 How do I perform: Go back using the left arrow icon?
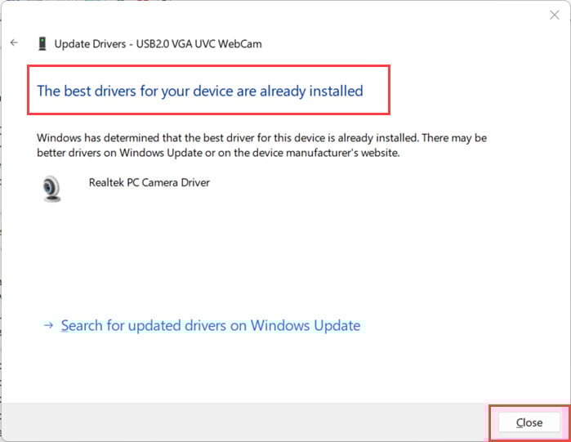tap(14, 43)
